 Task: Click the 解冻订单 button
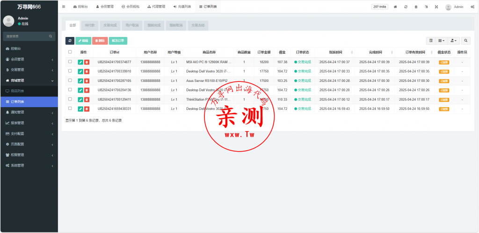[118, 41]
